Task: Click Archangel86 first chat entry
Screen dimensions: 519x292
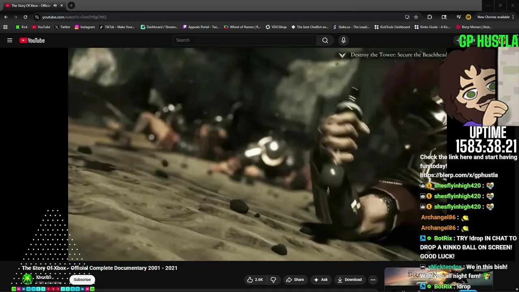Action: point(445,217)
